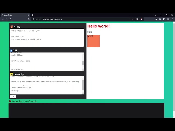Open a new tab with plus button
175x131 pixels.
tap(32, 15)
